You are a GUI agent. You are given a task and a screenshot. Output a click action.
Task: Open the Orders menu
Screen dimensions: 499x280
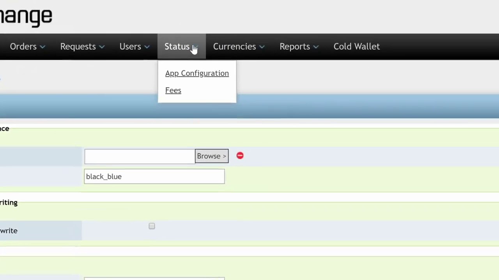pyautogui.click(x=27, y=47)
